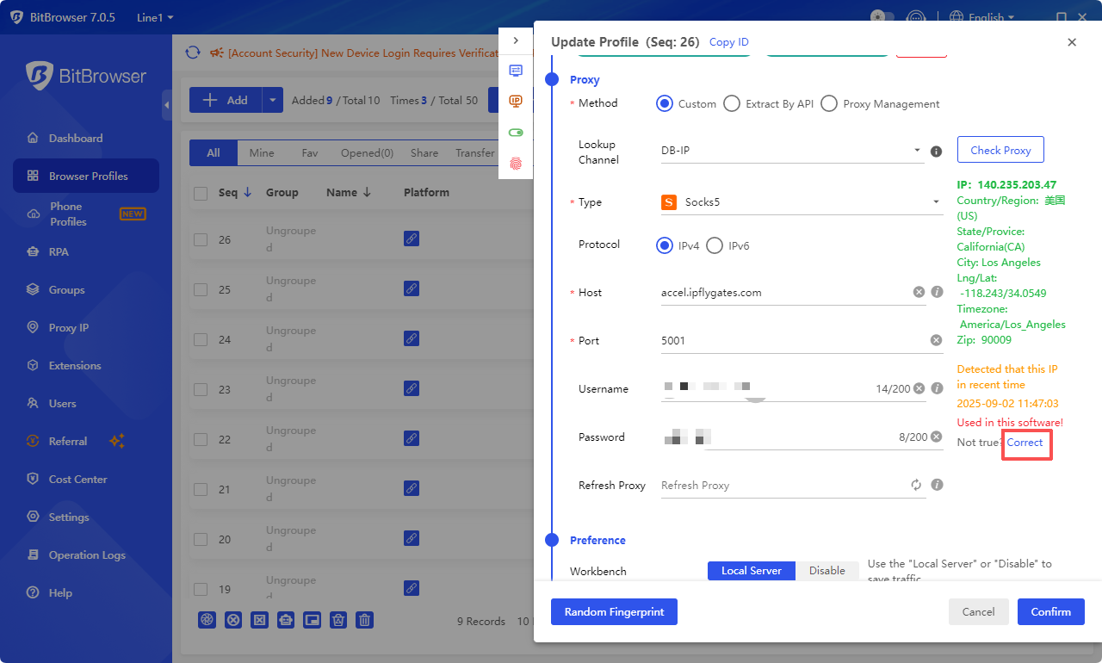Screen dimensions: 1102x663
Task: Click the fingerprint icon in side strip
Action: [x=516, y=163]
